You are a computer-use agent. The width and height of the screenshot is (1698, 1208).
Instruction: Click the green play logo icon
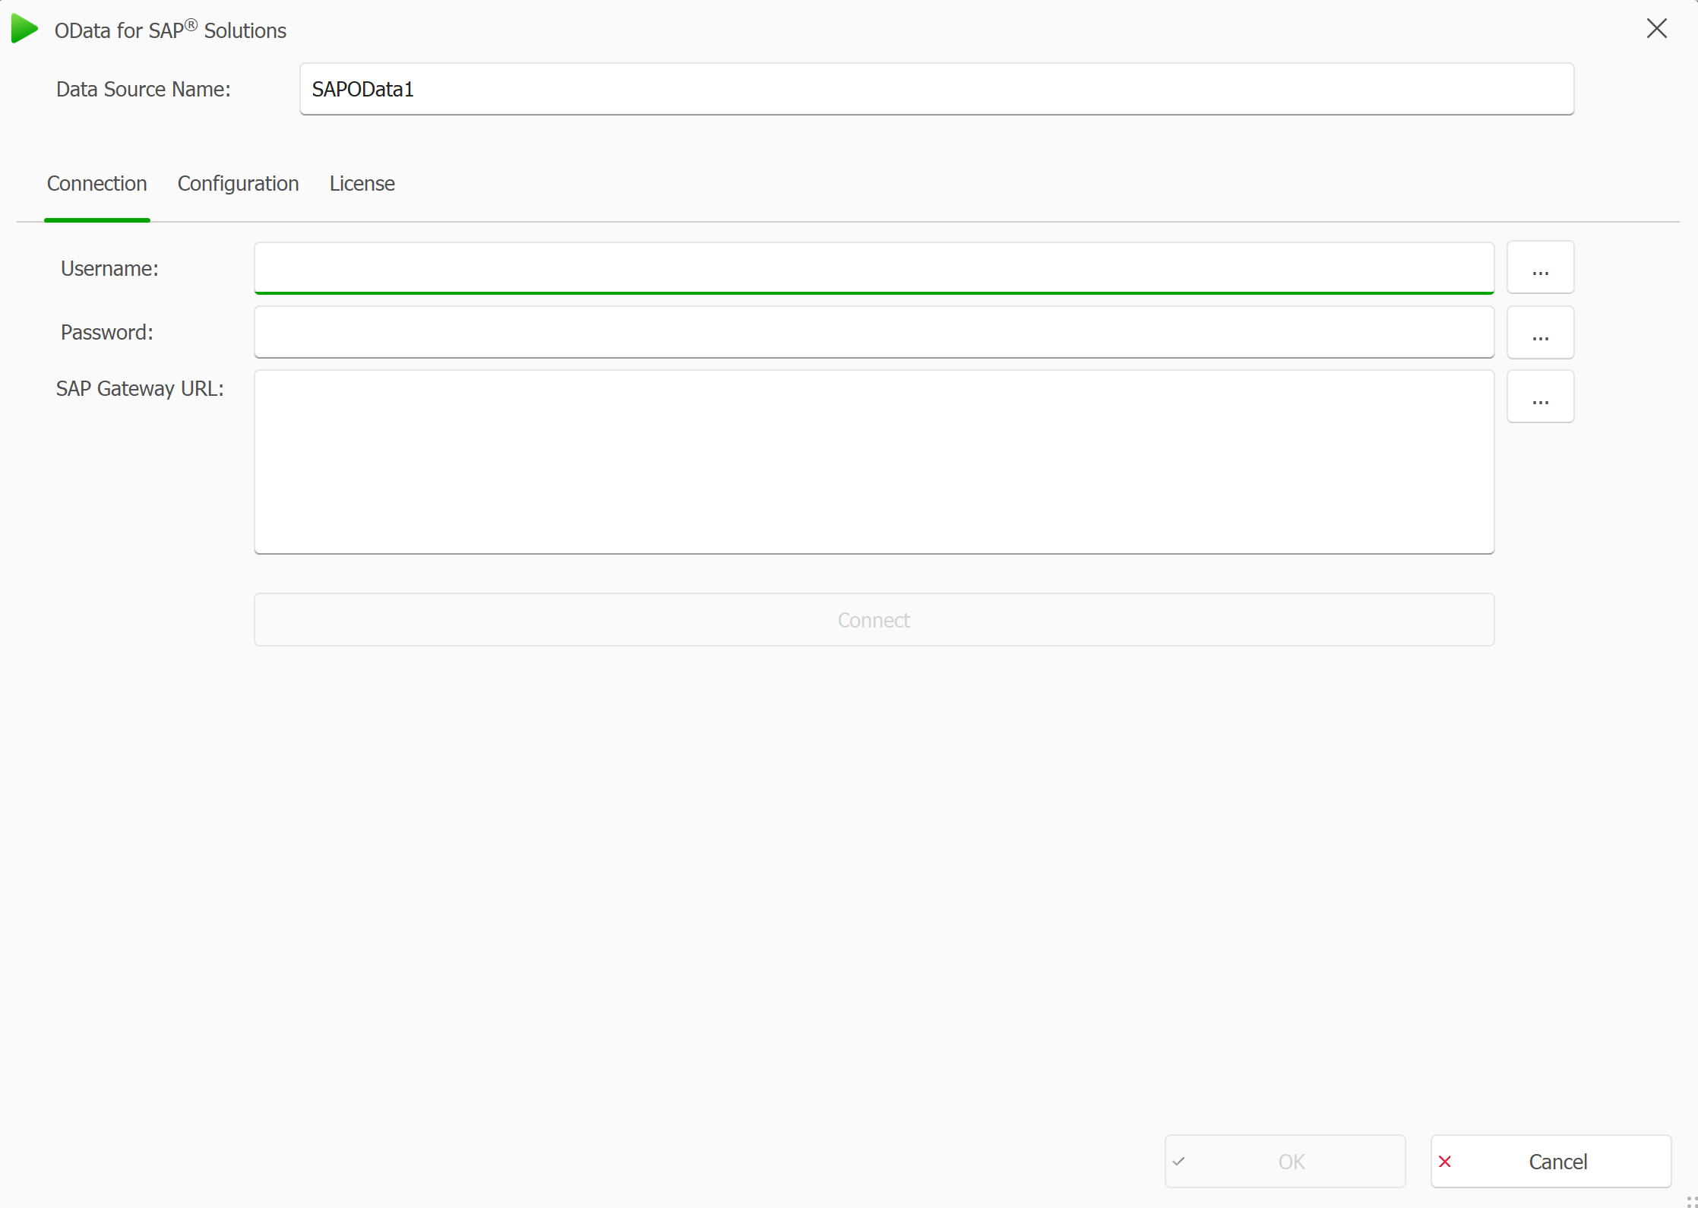tap(24, 29)
